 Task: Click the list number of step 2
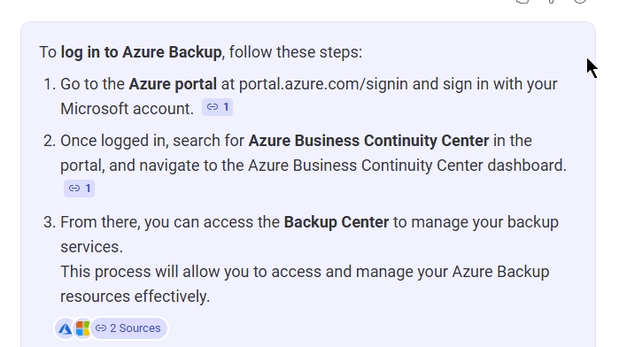(x=50, y=141)
